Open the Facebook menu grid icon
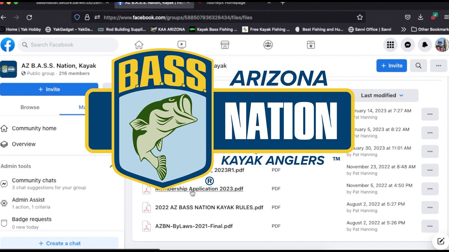 click(x=390, y=45)
